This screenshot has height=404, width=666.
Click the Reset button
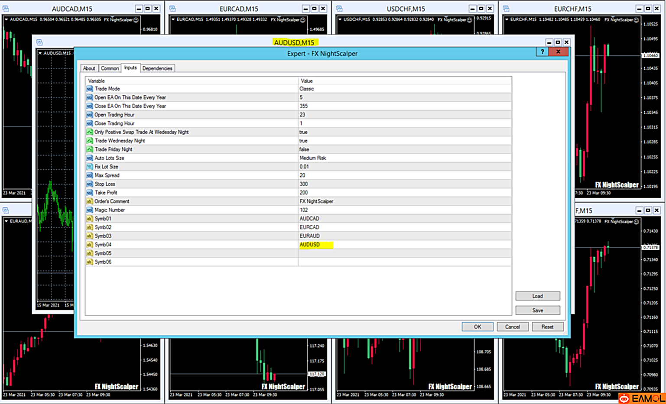tap(547, 327)
